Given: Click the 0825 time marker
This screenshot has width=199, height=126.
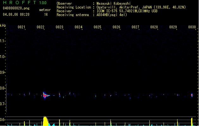Looking at the screenshot, I should pyautogui.click(x=97, y=27).
